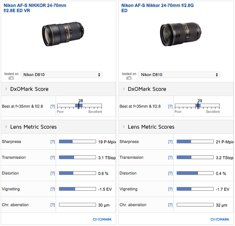Collapse the right Lens Metric Scores section
The width and height of the screenshot is (235, 226).
coord(124,127)
